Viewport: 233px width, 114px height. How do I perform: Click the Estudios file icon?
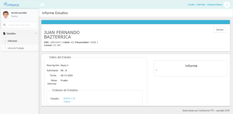[x=4, y=34]
